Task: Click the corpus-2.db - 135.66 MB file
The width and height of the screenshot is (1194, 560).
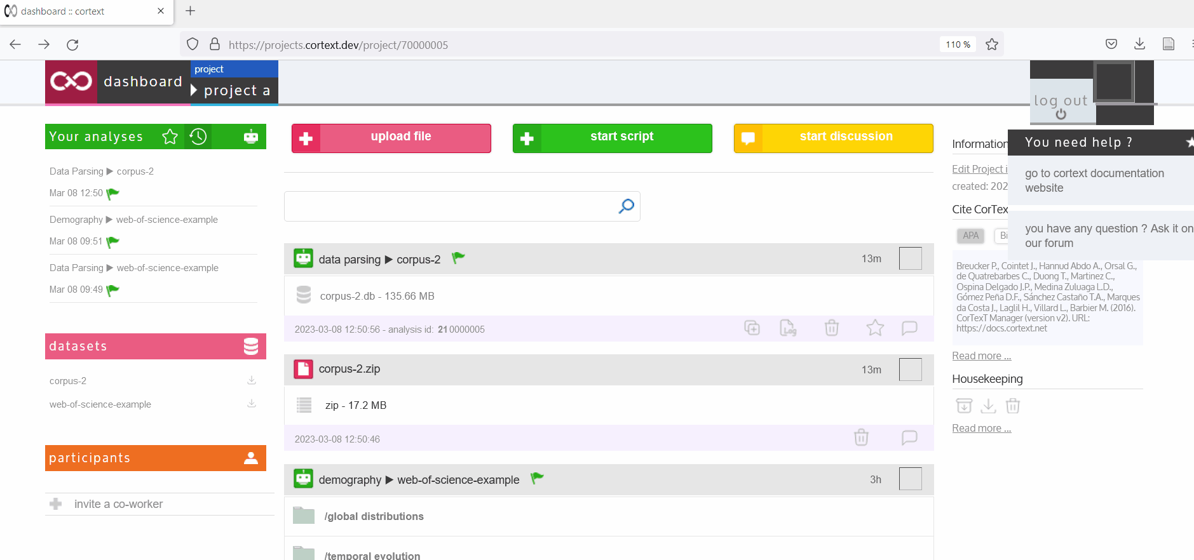Action: 377,296
